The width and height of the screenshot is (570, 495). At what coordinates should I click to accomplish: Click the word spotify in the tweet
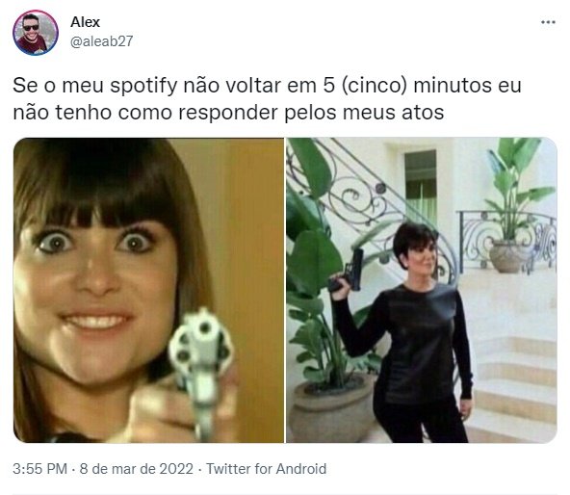pos(144,87)
